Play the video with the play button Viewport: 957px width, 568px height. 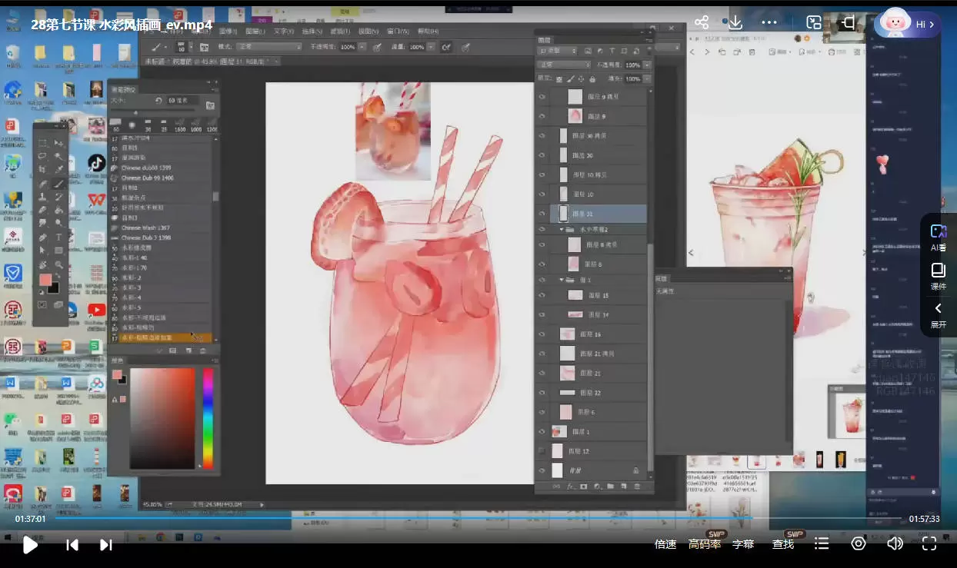click(x=30, y=545)
